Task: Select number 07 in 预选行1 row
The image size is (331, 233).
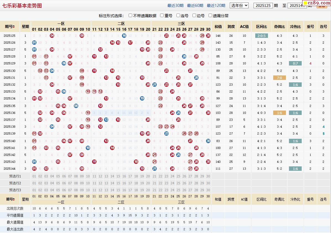Action: click(70, 176)
